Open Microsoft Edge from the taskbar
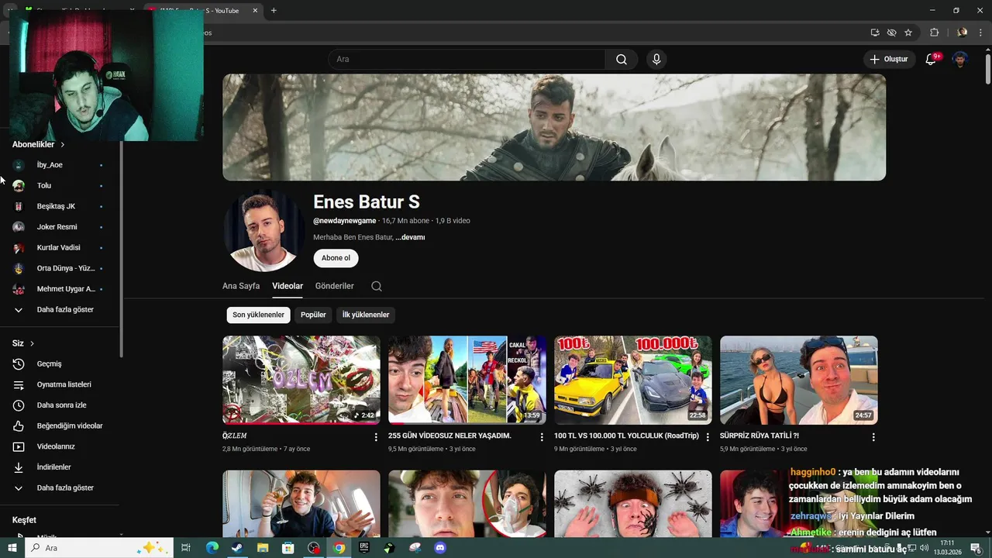This screenshot has width=992, height=558. 212,548
